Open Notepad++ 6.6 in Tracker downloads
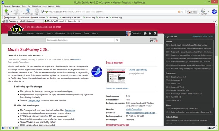Viewport: 219px width, 131px height. (176, 80)
